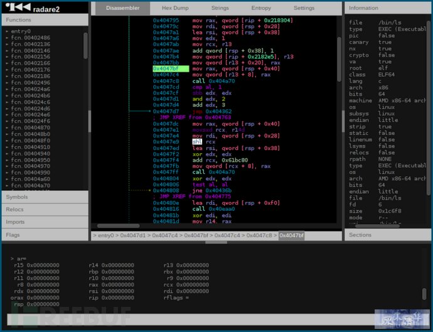Open the Hex Dump tab
The image size is (433, 332).
click(x=175, y=8)
